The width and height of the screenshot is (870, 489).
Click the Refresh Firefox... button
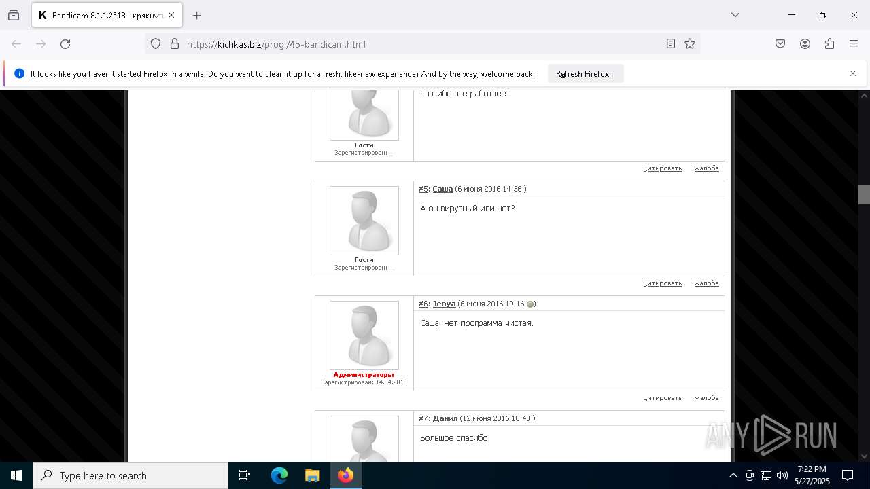585,73
